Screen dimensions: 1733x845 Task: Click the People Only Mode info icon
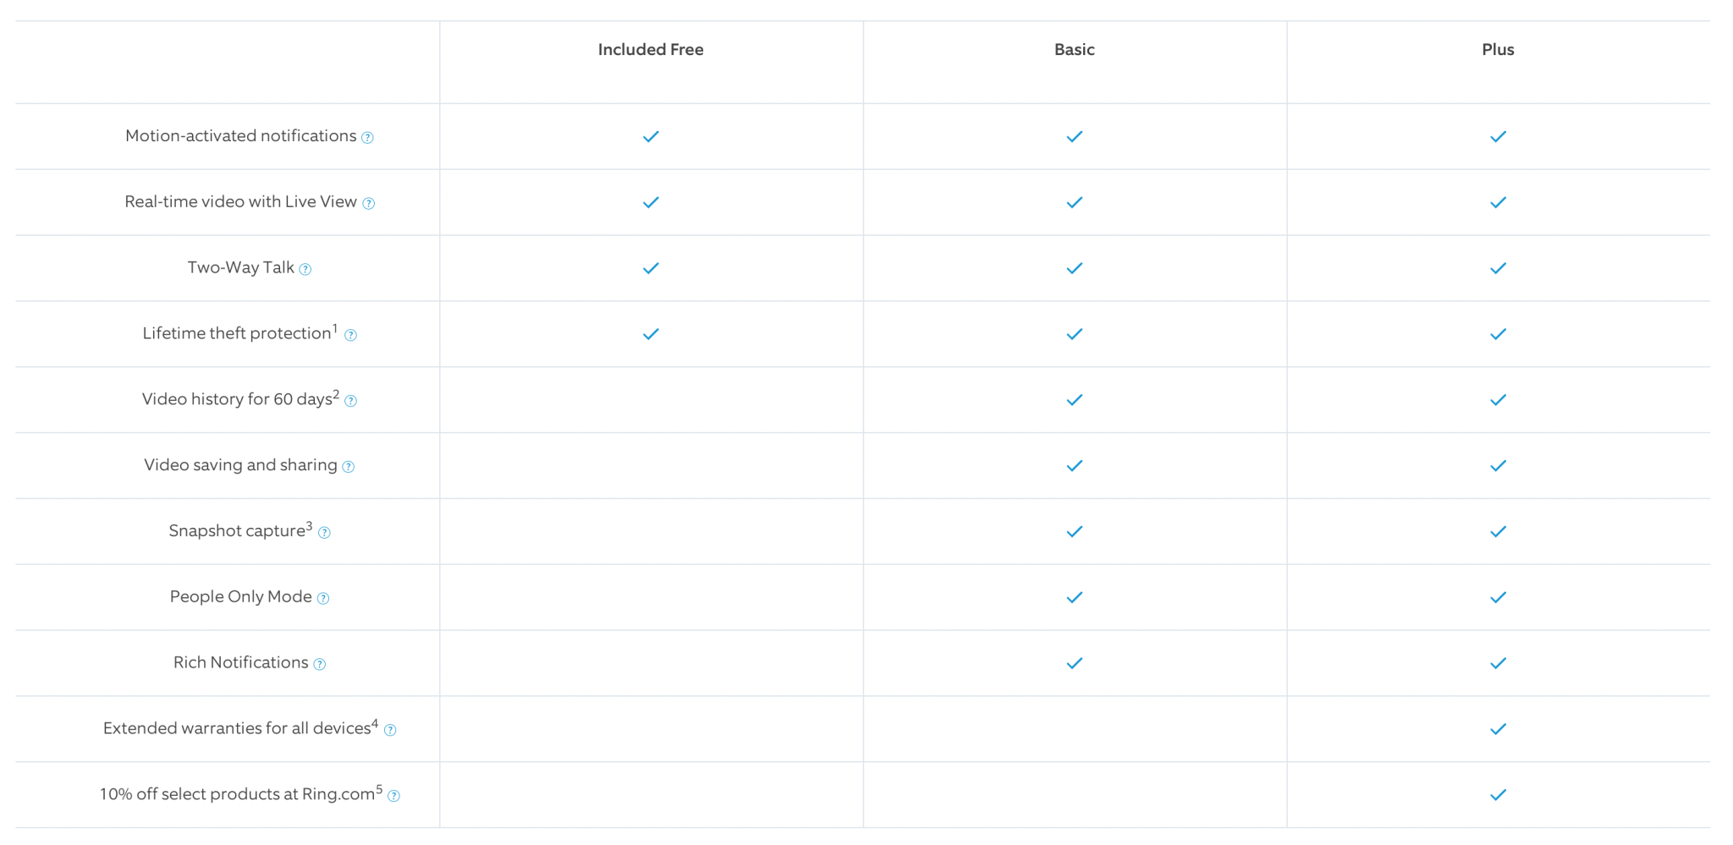pos(323,599)
